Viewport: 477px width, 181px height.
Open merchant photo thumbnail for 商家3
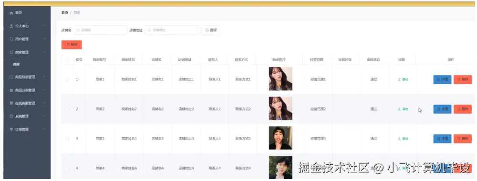coord(280,138)
